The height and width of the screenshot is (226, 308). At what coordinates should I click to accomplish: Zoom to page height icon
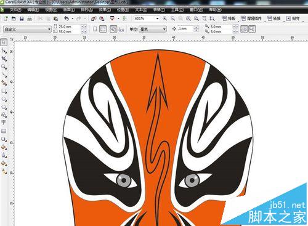[212, 18]
